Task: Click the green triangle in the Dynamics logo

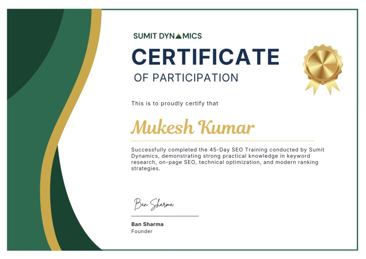Action: [x=179, y=36]
